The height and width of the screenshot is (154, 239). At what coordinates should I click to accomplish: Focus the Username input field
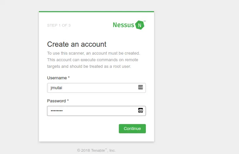click(x=96, y=88)
